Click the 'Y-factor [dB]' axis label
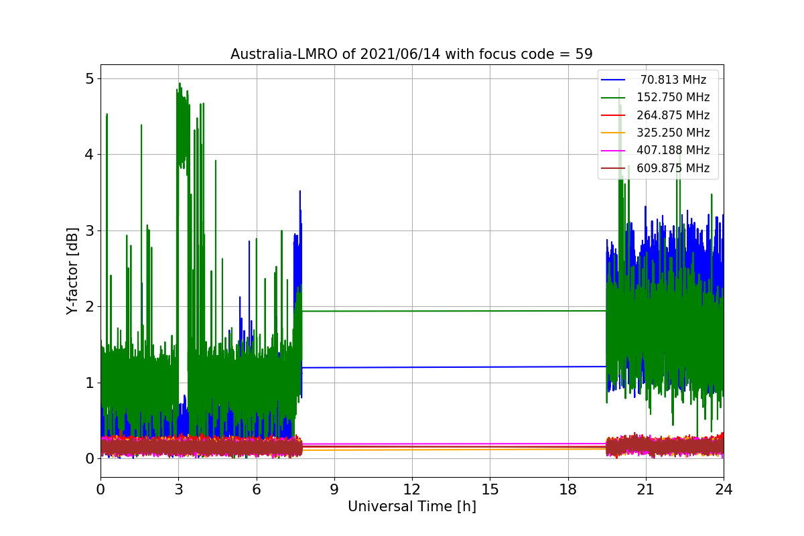Image resolution: width=804 pixels, height=536 pixels. 73,271
